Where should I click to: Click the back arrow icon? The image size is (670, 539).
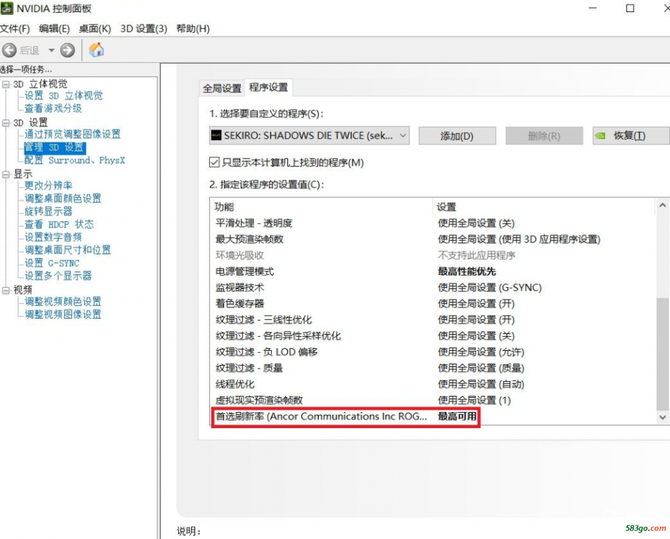(x=9, y=50)
